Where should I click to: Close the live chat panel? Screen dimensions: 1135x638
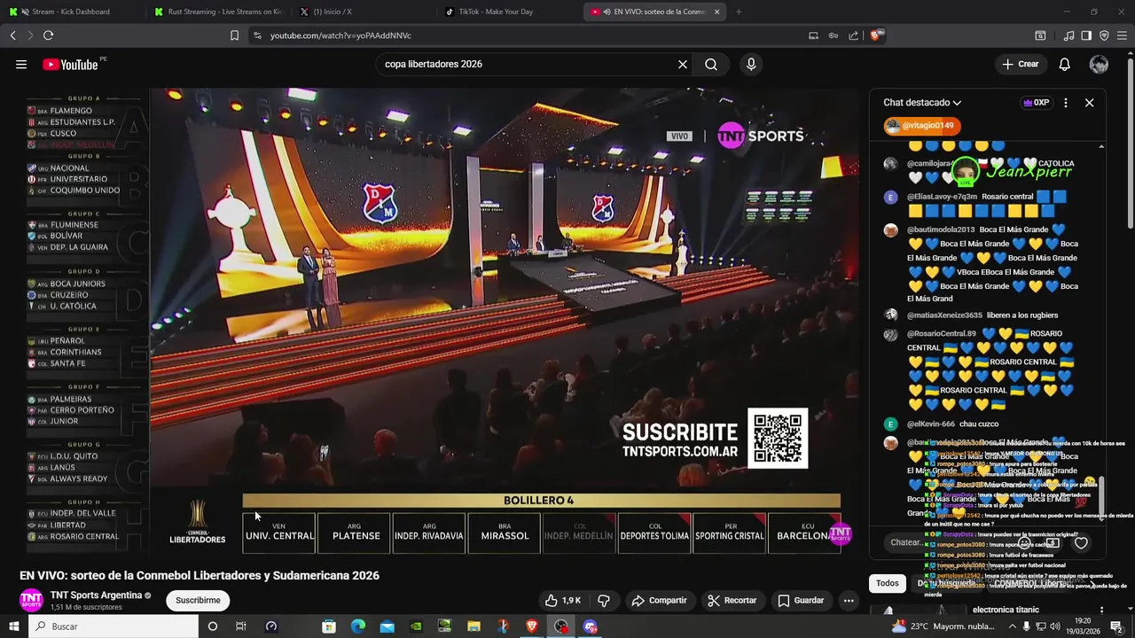coord(1089,103)
